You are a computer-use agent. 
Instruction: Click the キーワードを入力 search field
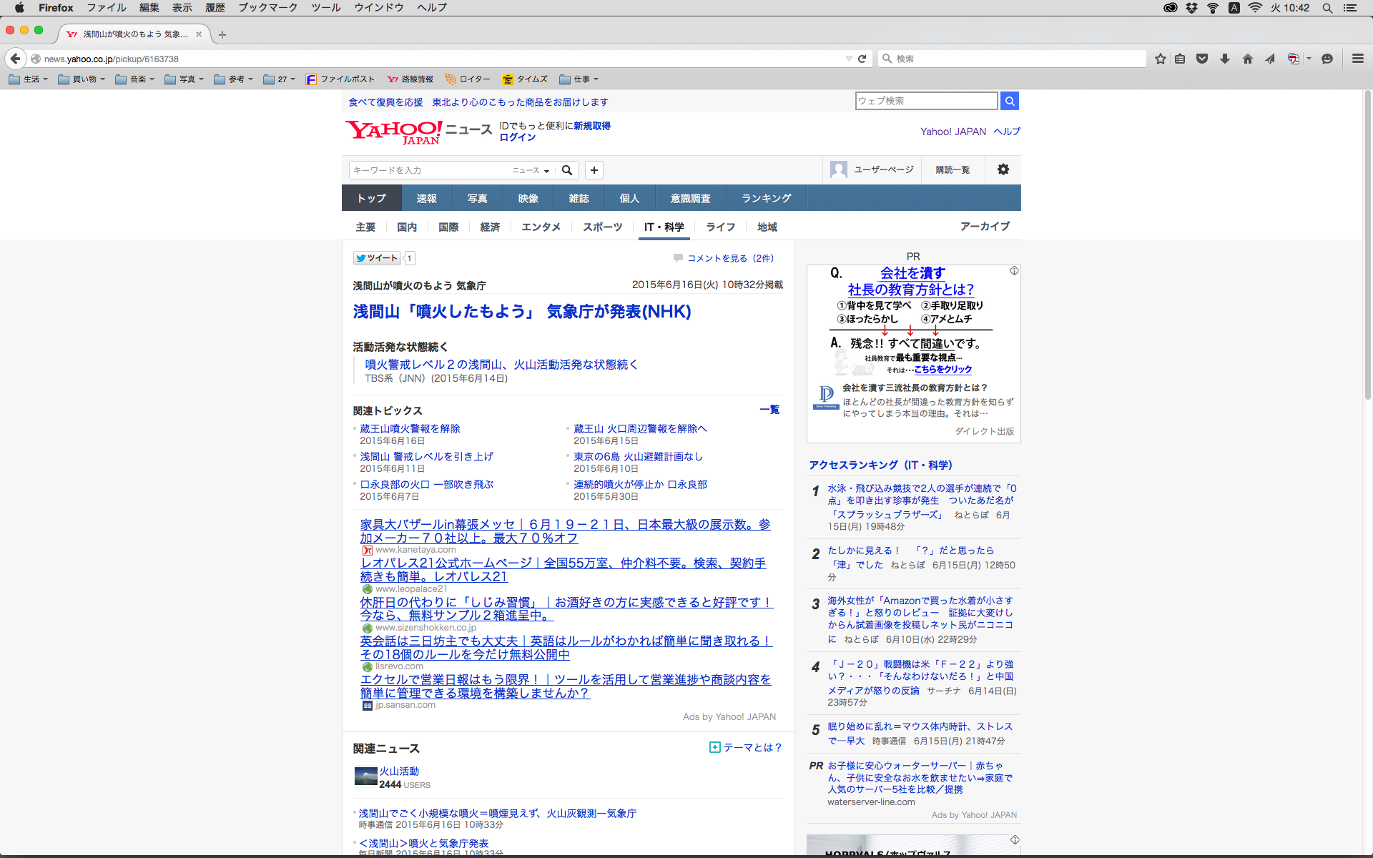click(429, 170)
